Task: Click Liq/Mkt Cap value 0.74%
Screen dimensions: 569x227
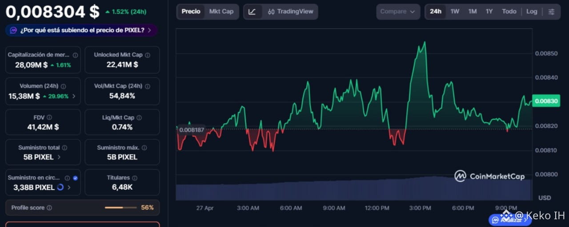Action: [122, 127]
